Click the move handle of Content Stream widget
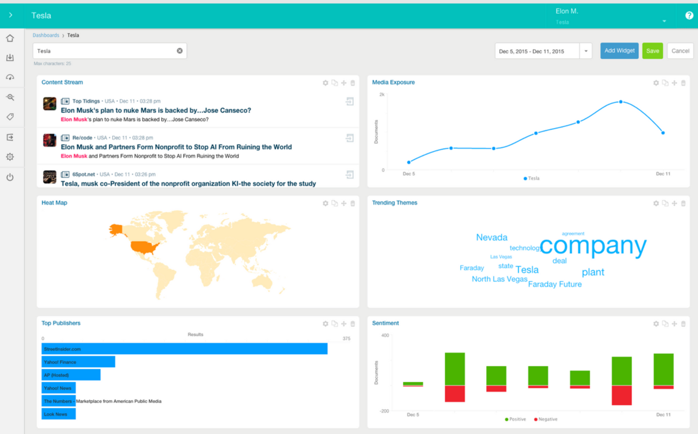Viewport: 698px width, 434px height. point(344,83)
